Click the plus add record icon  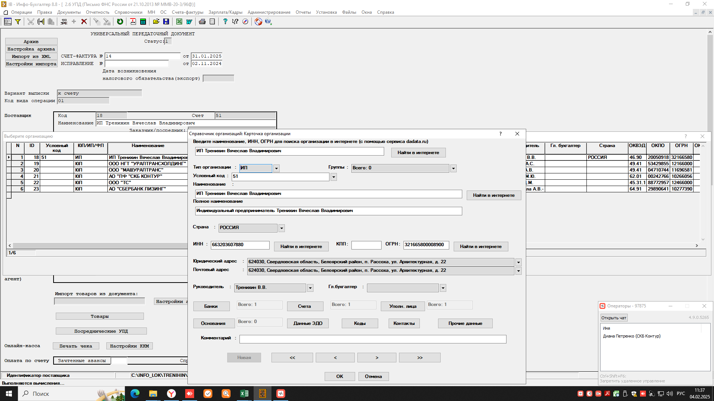[x=74, y=22]
